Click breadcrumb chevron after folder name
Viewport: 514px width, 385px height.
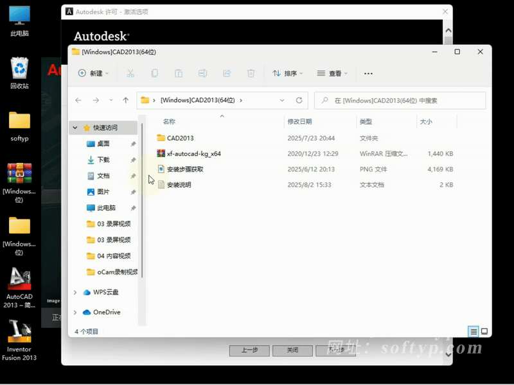click(x=241, y=100)
